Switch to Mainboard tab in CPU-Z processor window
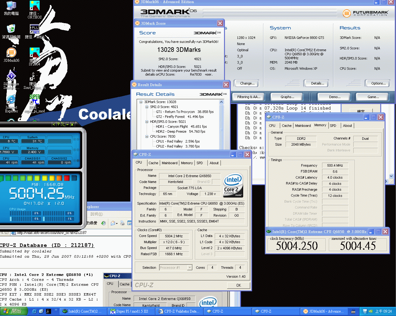This screenshot has height=316, width=396. [x=170, y=163]
